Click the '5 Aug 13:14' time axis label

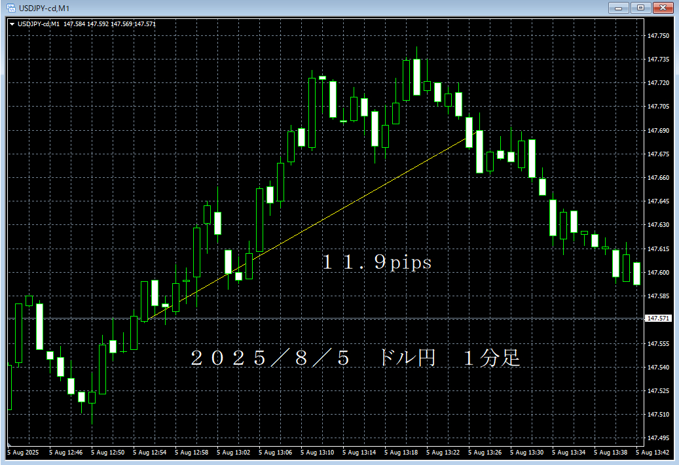point(359,453)
